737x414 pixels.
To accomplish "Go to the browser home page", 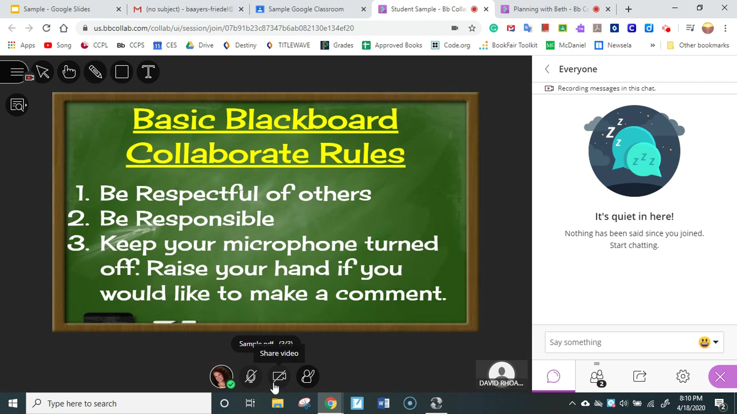I will pyautogui.click(x=64, y=28).
